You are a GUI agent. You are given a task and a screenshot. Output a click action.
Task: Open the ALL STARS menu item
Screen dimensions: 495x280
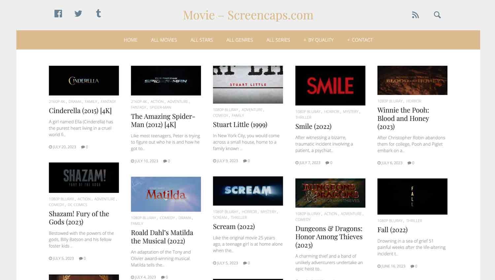coord(202,40)
